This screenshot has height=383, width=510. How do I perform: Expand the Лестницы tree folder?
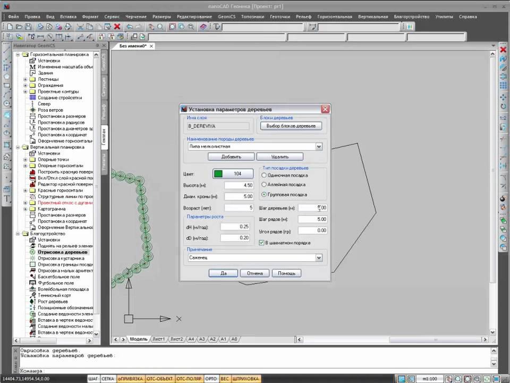point(25,79)
